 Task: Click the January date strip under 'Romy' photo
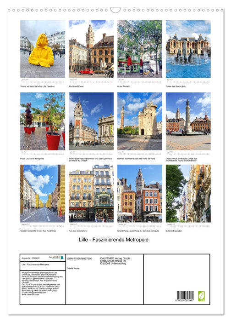(43, 81)
